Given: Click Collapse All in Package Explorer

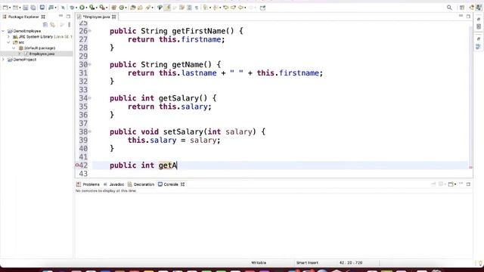Looking at the screenshot, I should [45, 24].
